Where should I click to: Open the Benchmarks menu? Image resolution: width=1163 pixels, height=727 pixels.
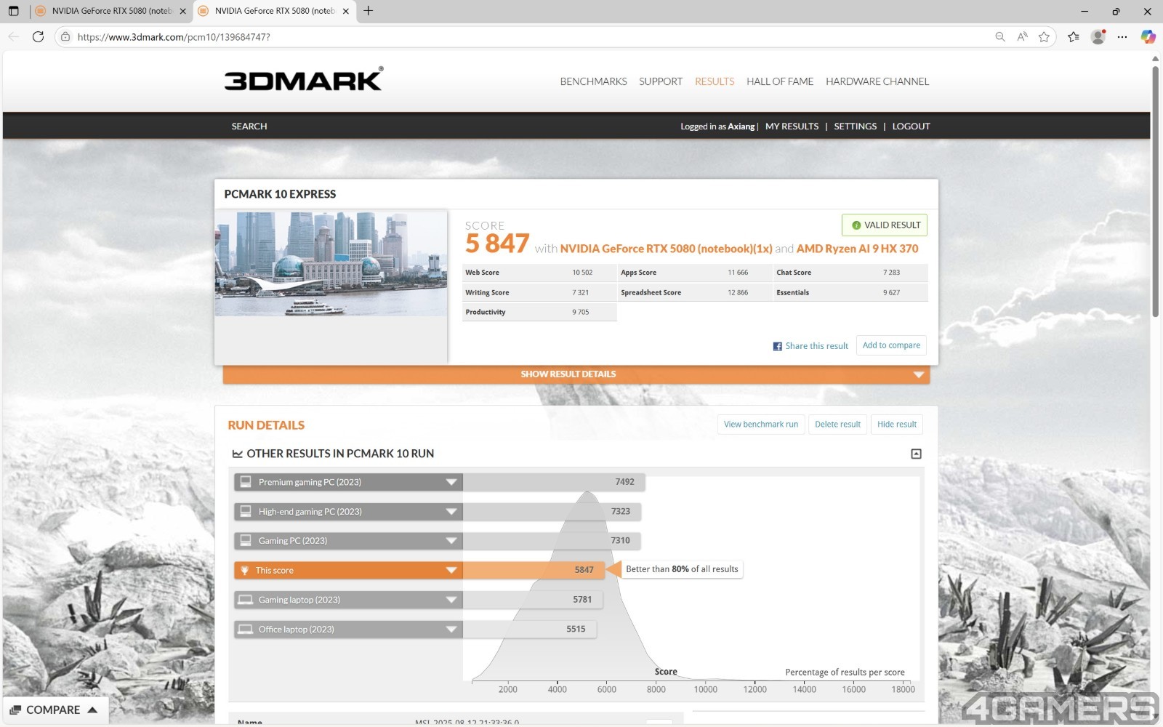593,81
